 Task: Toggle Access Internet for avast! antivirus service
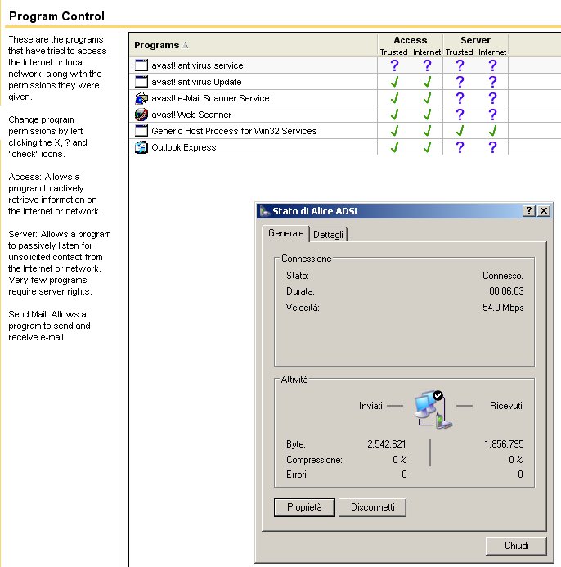427,65
